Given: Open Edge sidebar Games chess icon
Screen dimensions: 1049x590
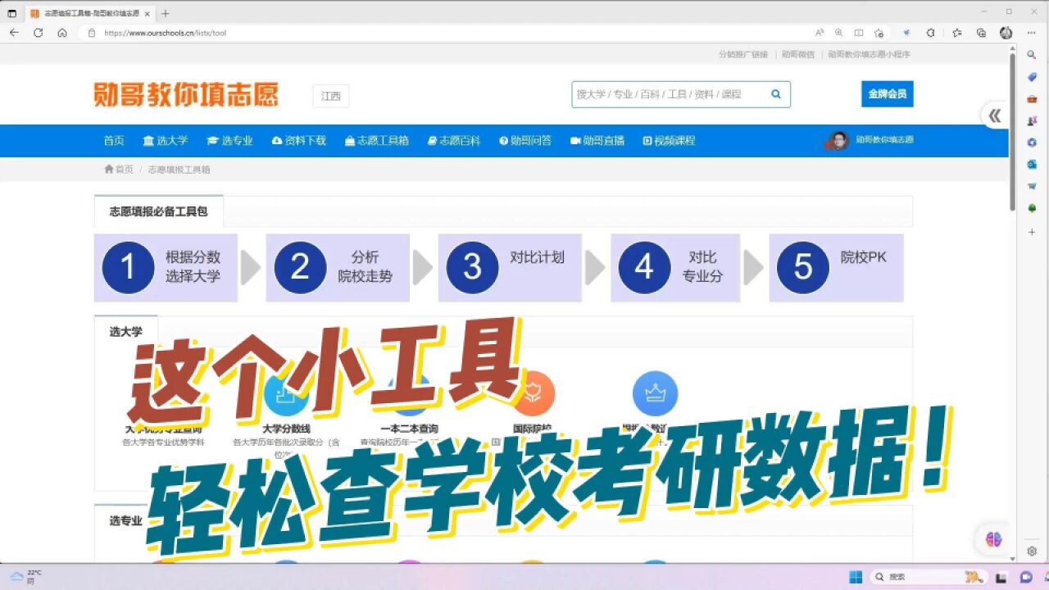Looking at the screenshot, I should pos(1032,120).
